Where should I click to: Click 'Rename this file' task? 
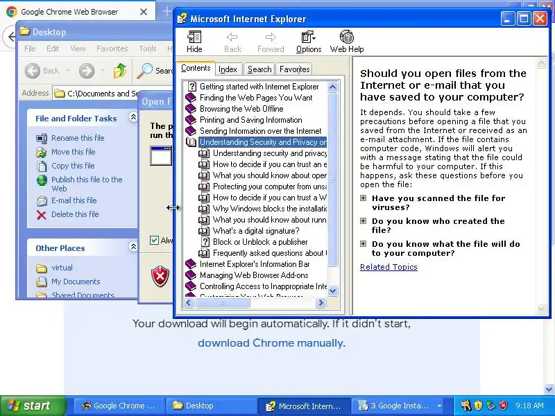click(x=78, y=138)
